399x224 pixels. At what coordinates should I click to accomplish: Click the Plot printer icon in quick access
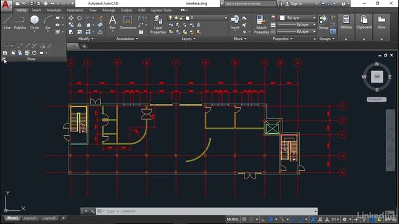[46, 4]
